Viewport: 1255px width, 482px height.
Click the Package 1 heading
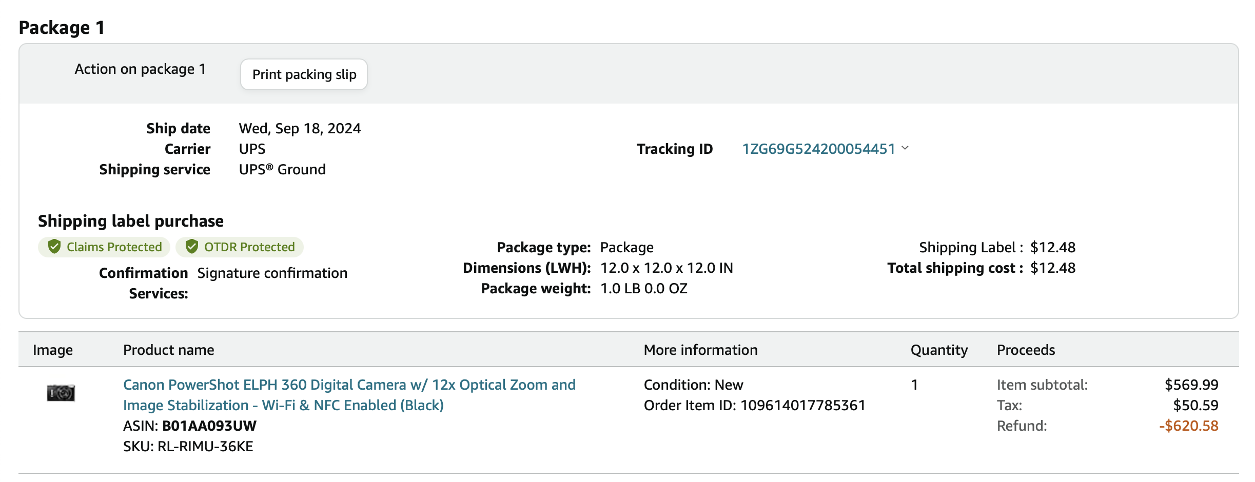coord(62,28)
